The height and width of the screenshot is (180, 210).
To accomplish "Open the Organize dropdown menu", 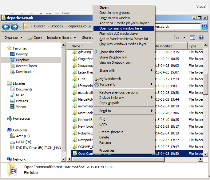I will click(14, 38).
